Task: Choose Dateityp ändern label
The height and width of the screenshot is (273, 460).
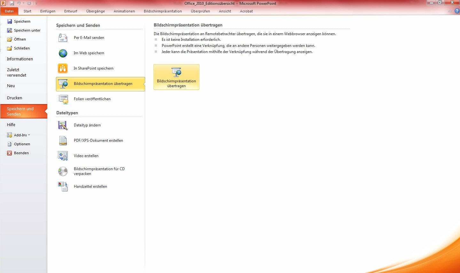Action: tap(87, 125)
